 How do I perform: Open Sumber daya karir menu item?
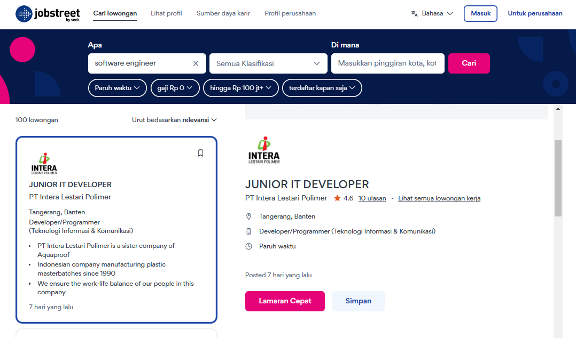pos(223,13)
